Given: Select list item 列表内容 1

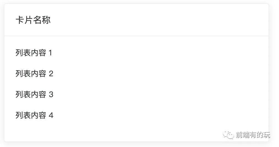Looking at the screenshot, I should coord(34,53).
